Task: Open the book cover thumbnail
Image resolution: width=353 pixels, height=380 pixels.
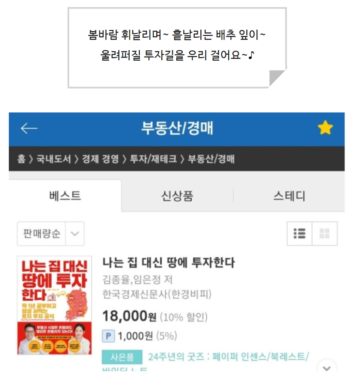Action: tap(54, 305)
